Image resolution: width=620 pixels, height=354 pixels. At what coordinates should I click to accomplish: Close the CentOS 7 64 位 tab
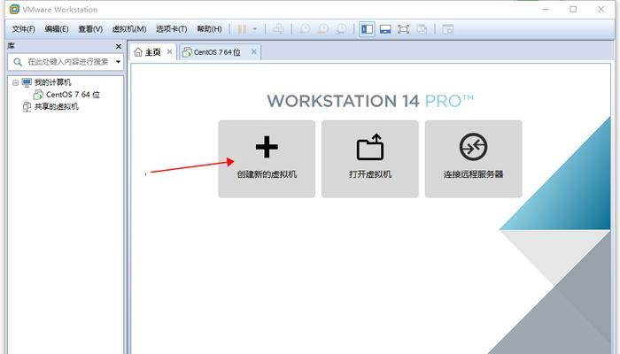point(254,51)
